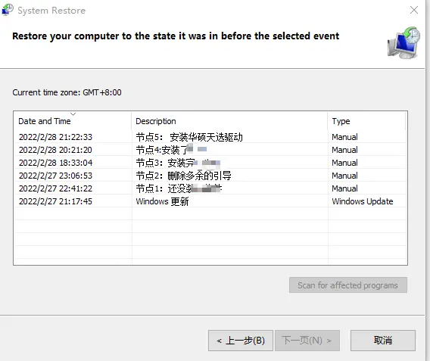Close the System Restore dialog

tap(414, 10)
